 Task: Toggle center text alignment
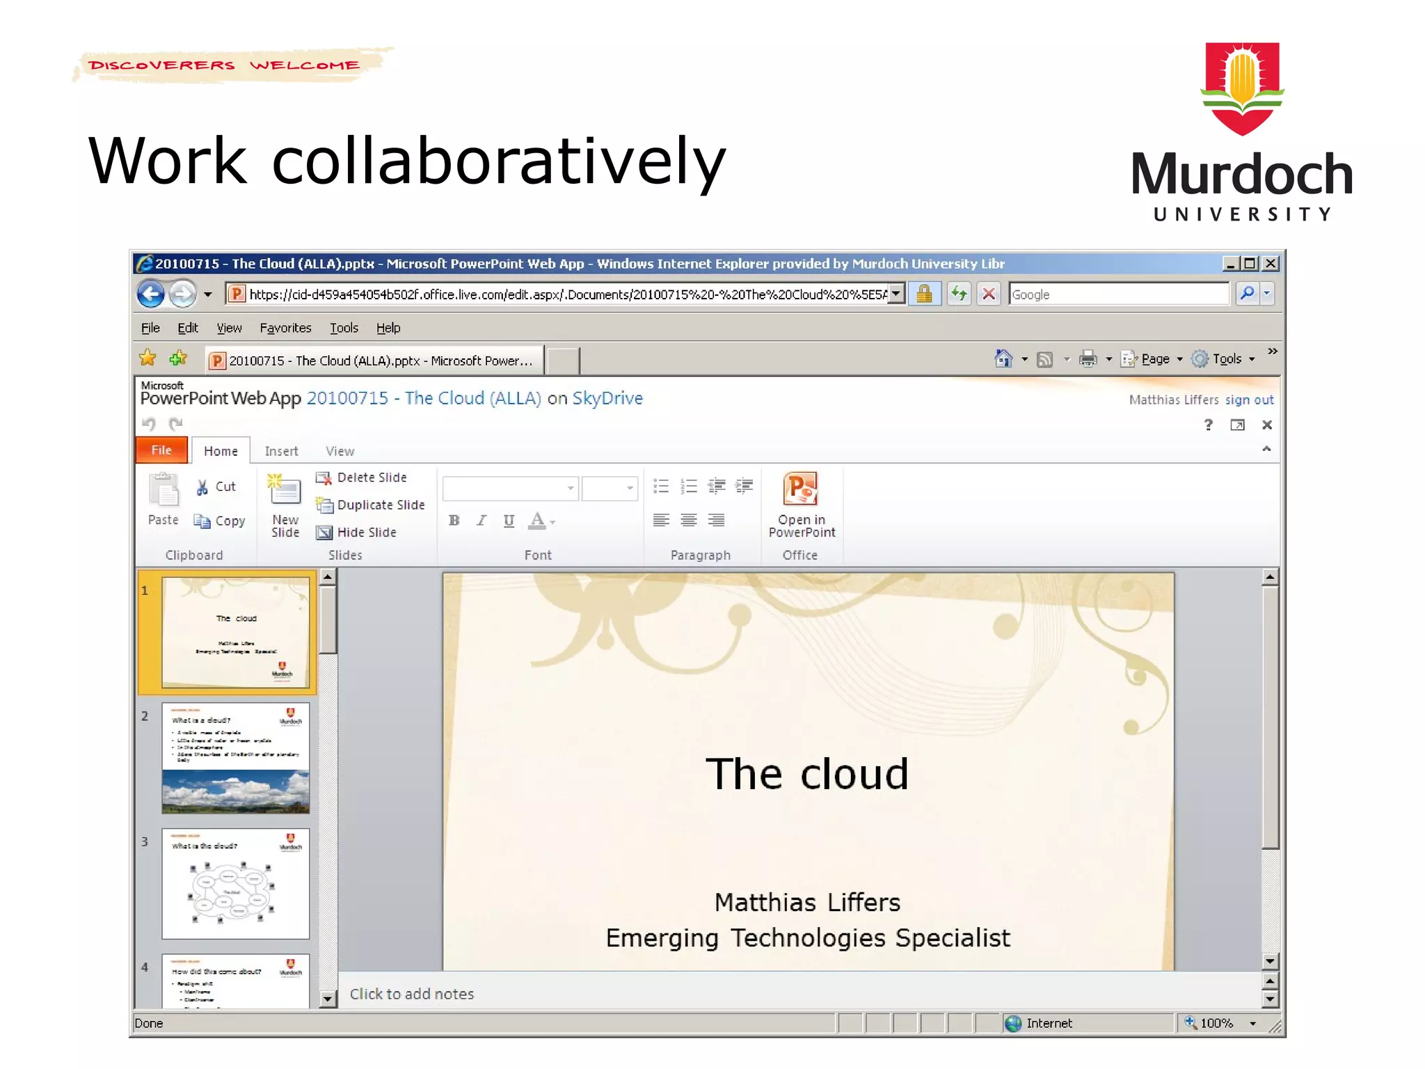689,520
